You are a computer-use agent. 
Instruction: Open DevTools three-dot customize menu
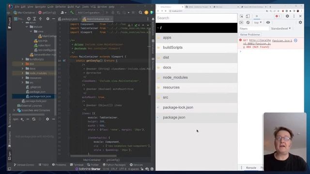click(294, 16)
